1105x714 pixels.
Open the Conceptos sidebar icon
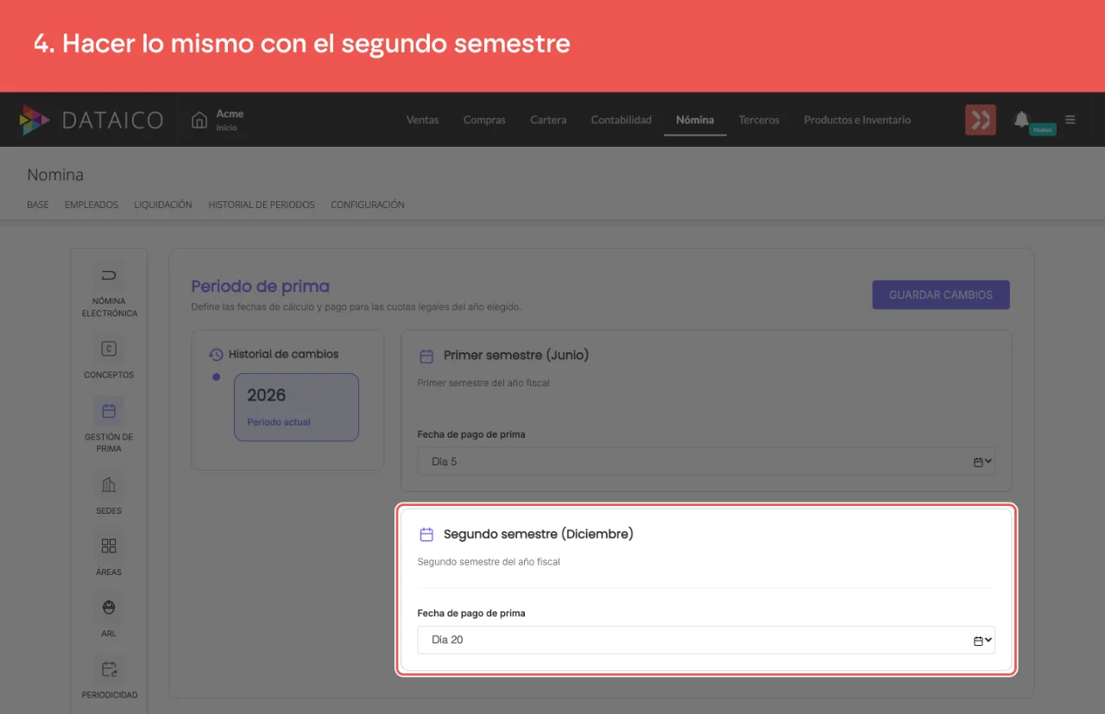109,349
